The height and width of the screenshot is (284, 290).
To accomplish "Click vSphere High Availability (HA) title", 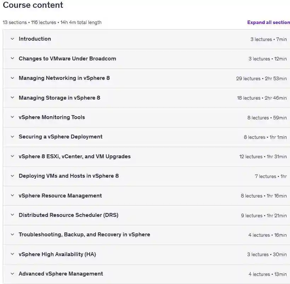I will click(57, 254).
